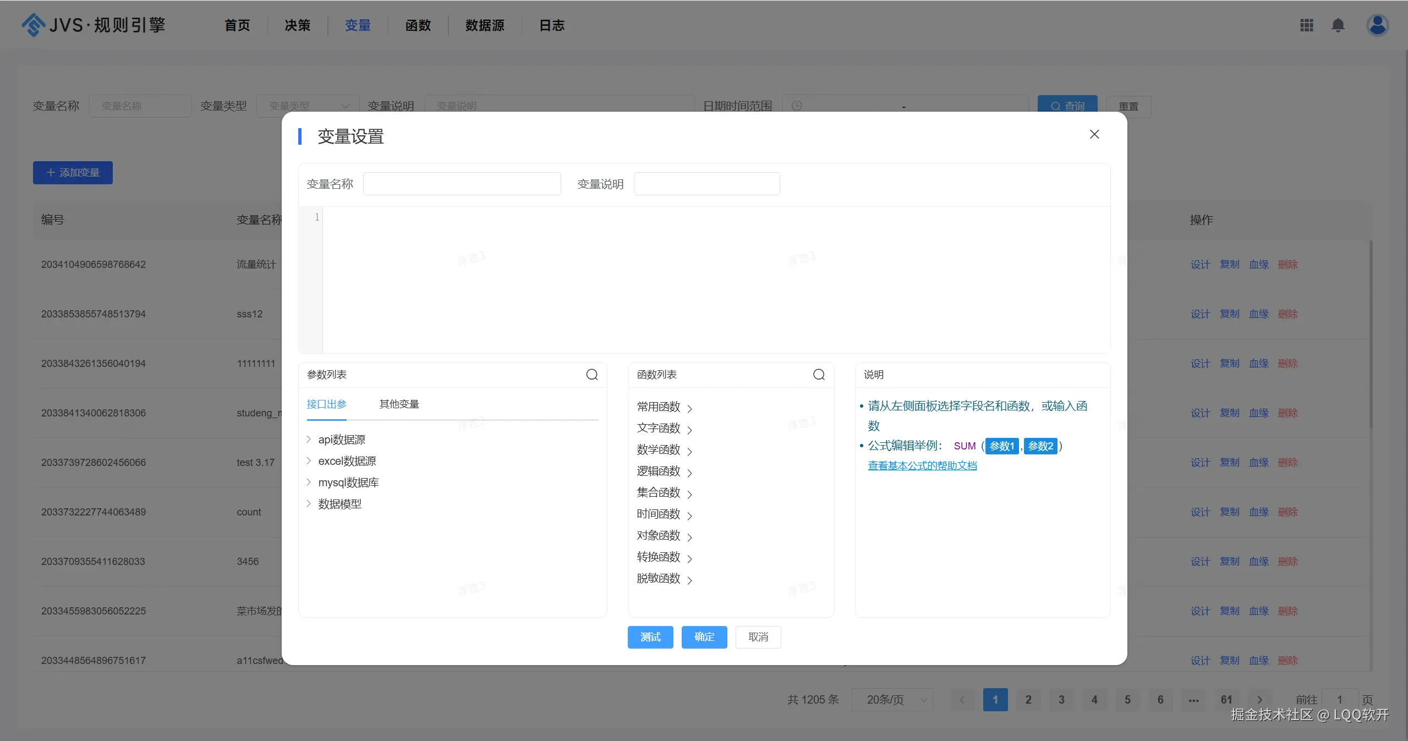Switch to 其他变量 tab
Screen dimensions: 1408x741
click(x=399, y=404)
